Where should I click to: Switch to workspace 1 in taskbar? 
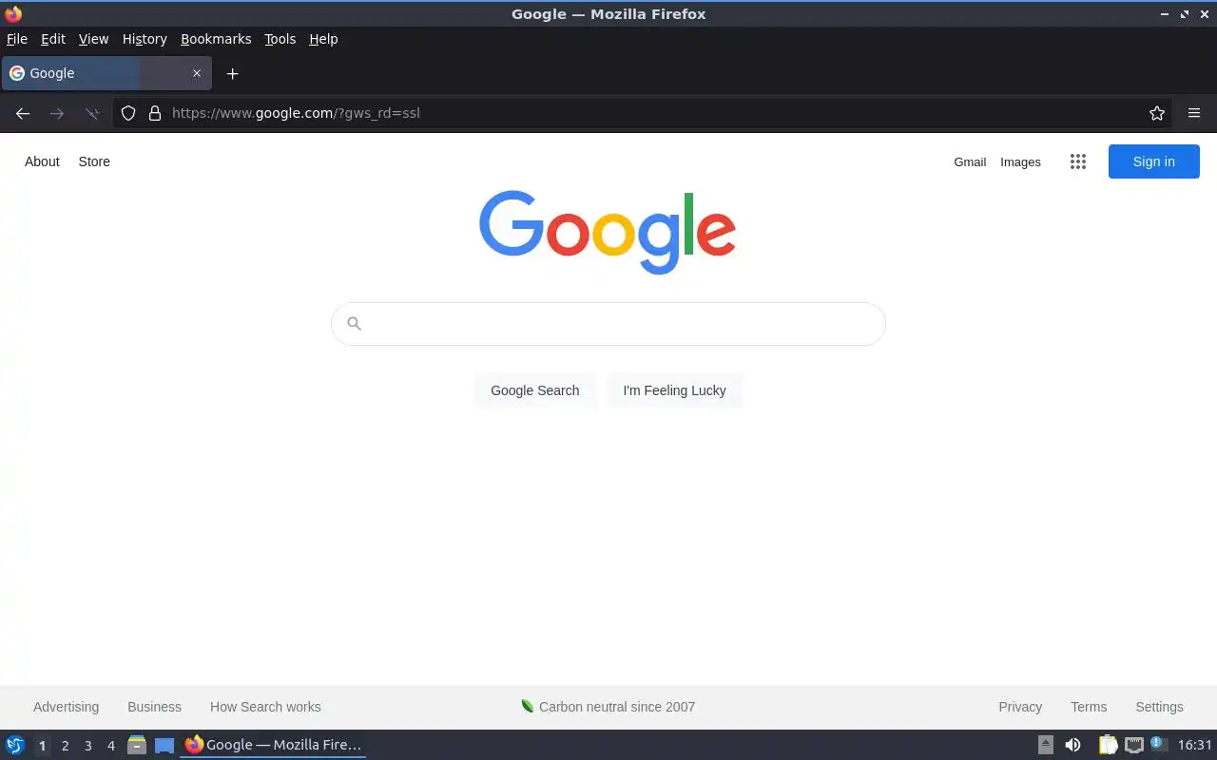[x=42, y=746]
